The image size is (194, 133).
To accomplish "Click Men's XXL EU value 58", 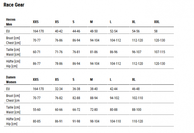I will click(x=156, y=31).
